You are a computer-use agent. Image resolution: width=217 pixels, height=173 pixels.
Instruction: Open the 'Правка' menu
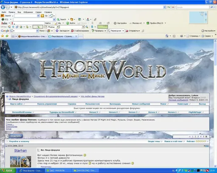point(12,12)
